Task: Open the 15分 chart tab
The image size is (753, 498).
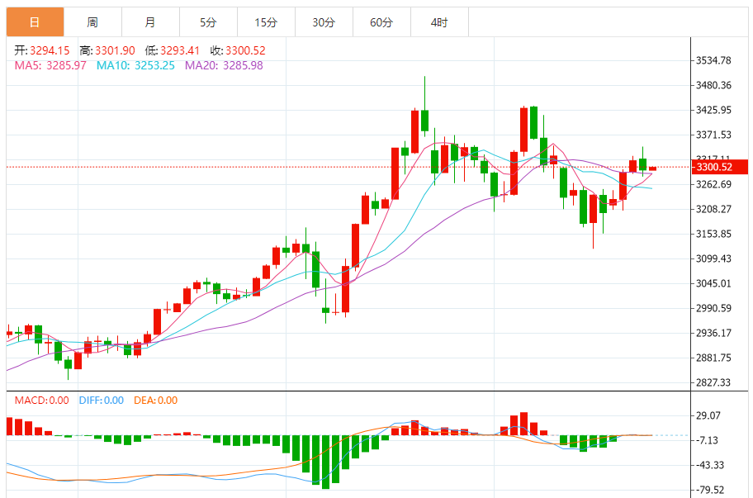Action: (266, 22)
